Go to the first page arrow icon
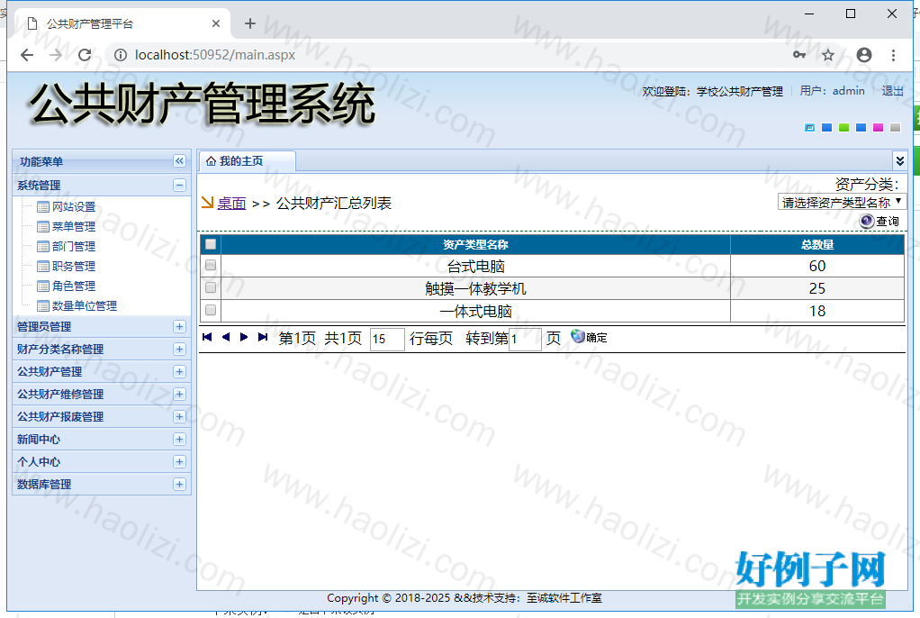The image size is (920, 618). [x=206, y=337]
